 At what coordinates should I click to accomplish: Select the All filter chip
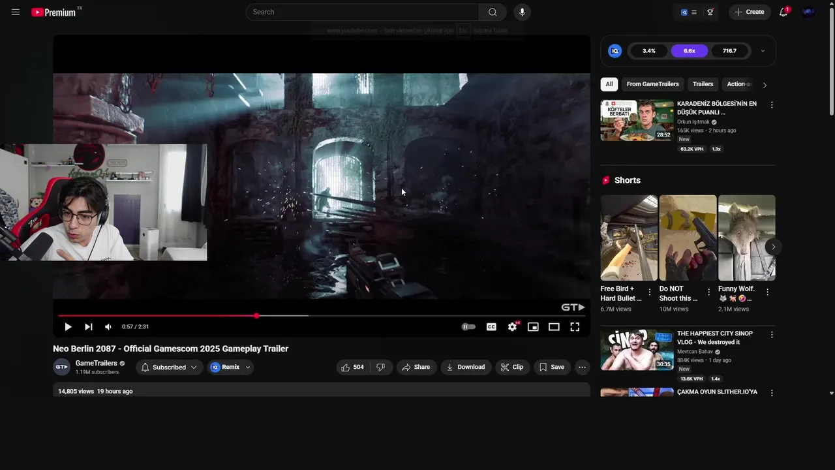pyautogui.click(x=609, y=84)
